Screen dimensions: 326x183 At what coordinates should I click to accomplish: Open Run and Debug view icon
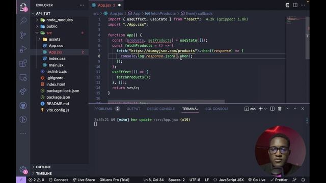coord(23,49)
